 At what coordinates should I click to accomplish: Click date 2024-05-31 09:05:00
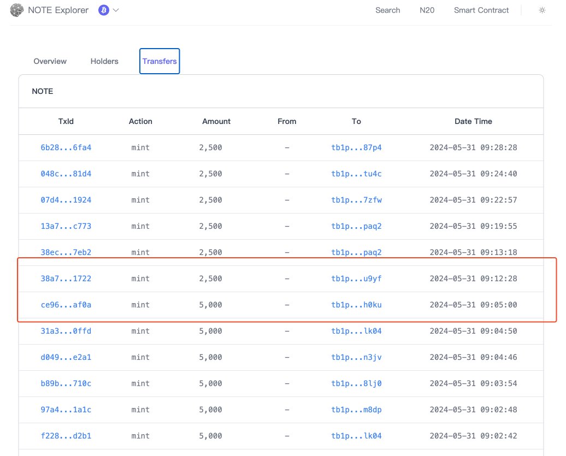pyautogui.click(x=473, y=305)
